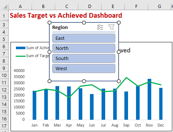The height and width of the screenshot is (132, 173).
Task: Select row 17 header
Action: click(4, 126)
